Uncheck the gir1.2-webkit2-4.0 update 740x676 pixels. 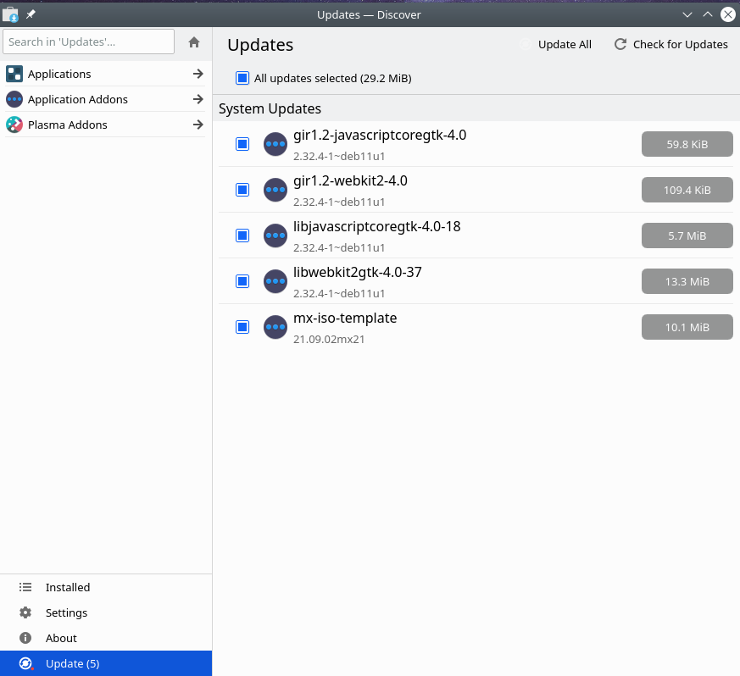(x=242, y=190)
